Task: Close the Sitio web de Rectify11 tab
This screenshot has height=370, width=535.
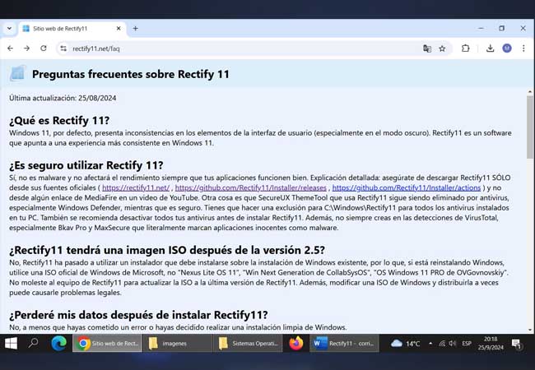Action: click(119, 29)
